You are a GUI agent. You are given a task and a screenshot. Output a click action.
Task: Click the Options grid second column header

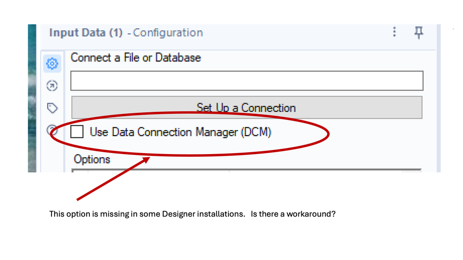tap(315, 171)
